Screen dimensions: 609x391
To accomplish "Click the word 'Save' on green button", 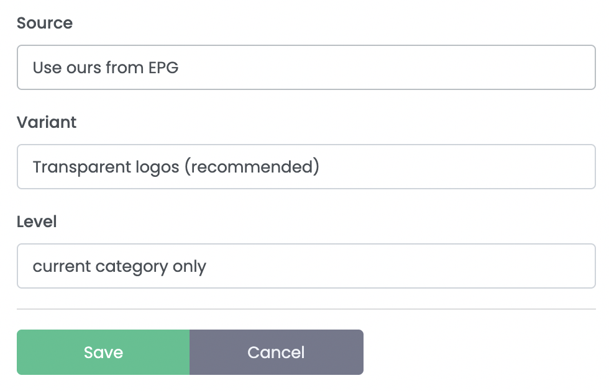I will 103,353.
